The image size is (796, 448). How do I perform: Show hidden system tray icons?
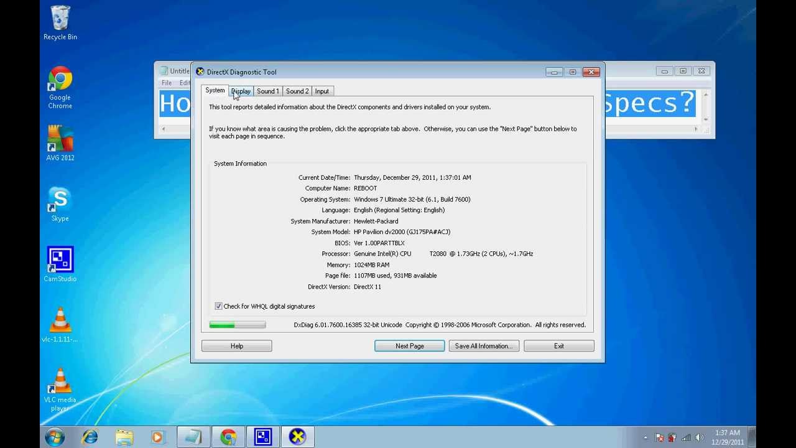pyautogui.click(x=645, y=437)
